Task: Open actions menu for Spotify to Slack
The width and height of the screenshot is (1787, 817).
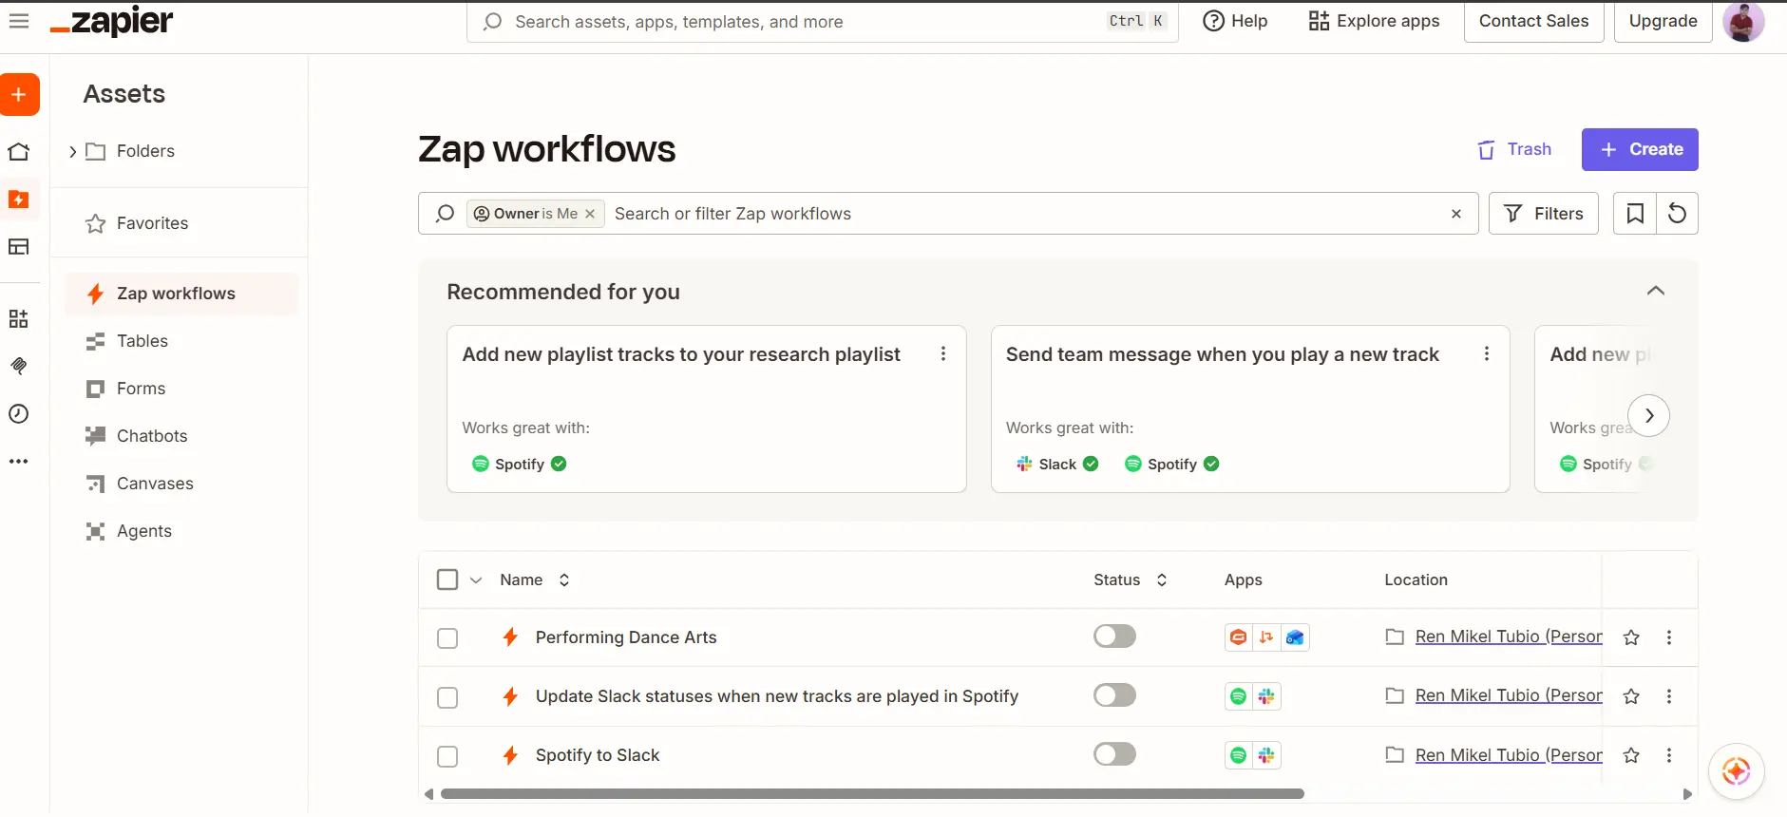Action: click(1669, 755)
